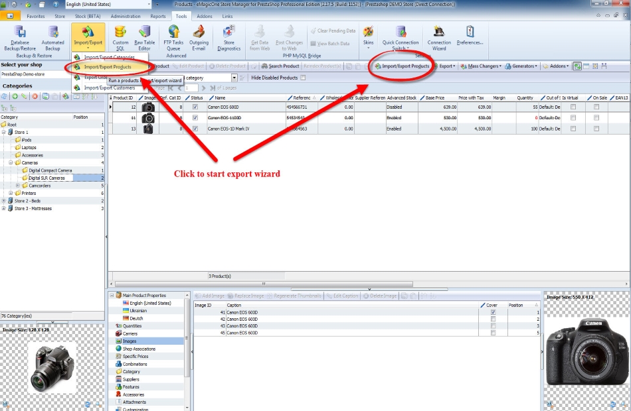The image size is (631, 411).
Task: Toggle Cover checkbox for image 41
Action: click(x=494, y=312)
